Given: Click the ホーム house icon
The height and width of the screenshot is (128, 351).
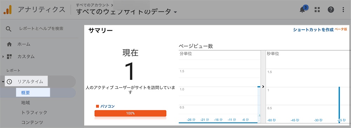Looking at the screenshot, I should pyautogui.click(x=9, y=44).
